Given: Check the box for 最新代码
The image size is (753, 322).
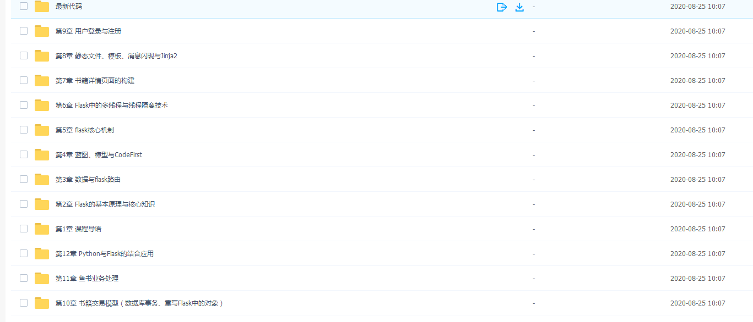Looking at the screenshot, I should click(x=24, y=6).
